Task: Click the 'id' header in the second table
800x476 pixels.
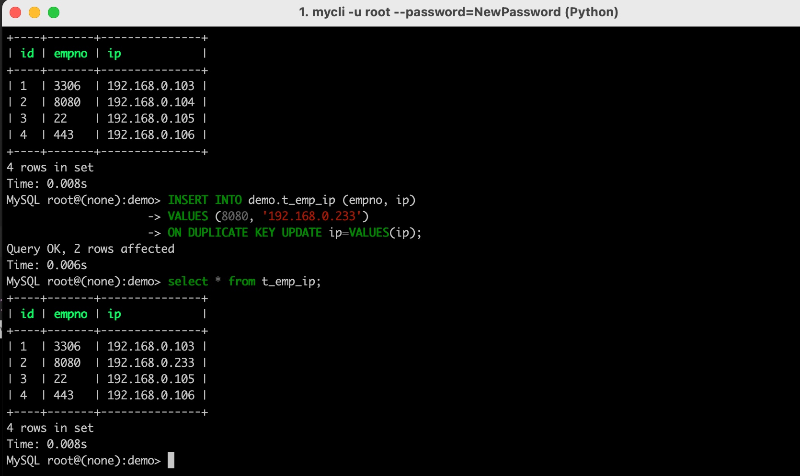Action: [x=27, y=314]
